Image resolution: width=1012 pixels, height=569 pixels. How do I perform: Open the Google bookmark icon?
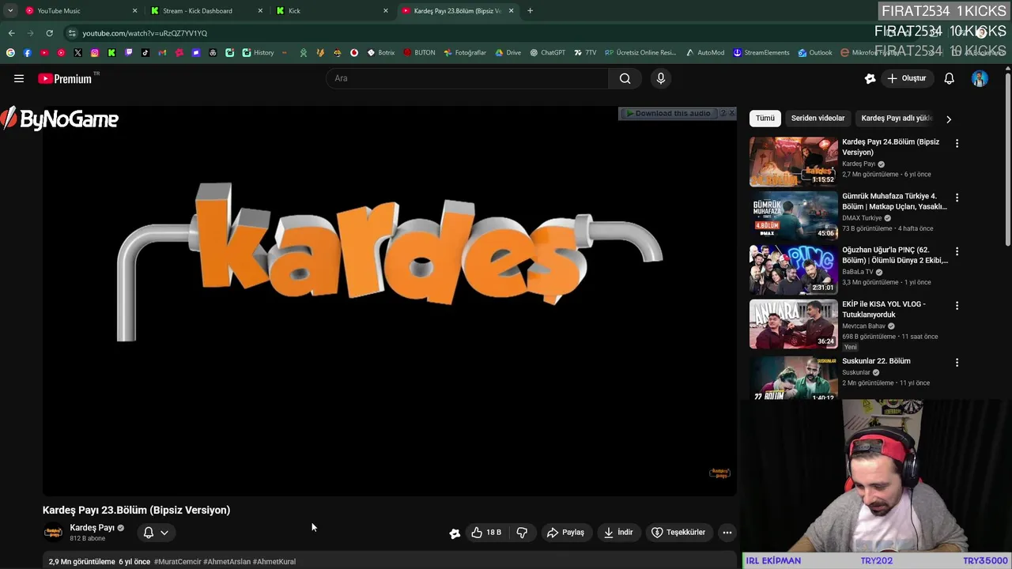coord(10,53)
